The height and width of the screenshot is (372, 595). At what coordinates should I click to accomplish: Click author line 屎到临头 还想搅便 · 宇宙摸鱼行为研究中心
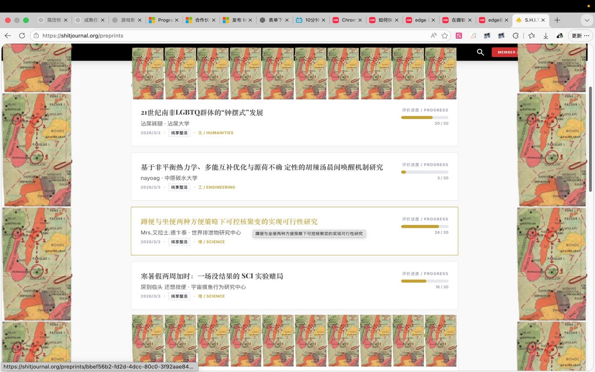coord(193,287)
